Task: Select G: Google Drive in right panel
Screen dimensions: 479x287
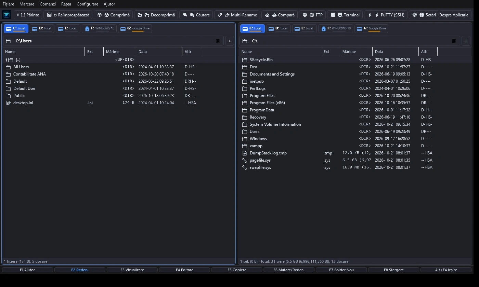Action: [371, 28]
